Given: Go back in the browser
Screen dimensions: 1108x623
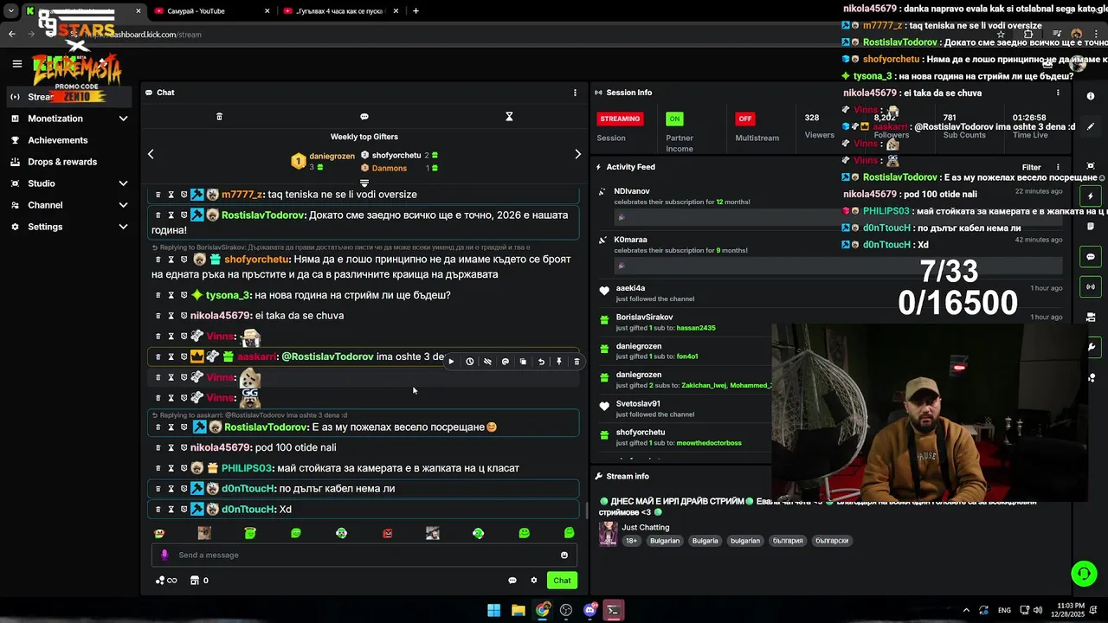Looking at the screenshot, I should pos(12,35).
